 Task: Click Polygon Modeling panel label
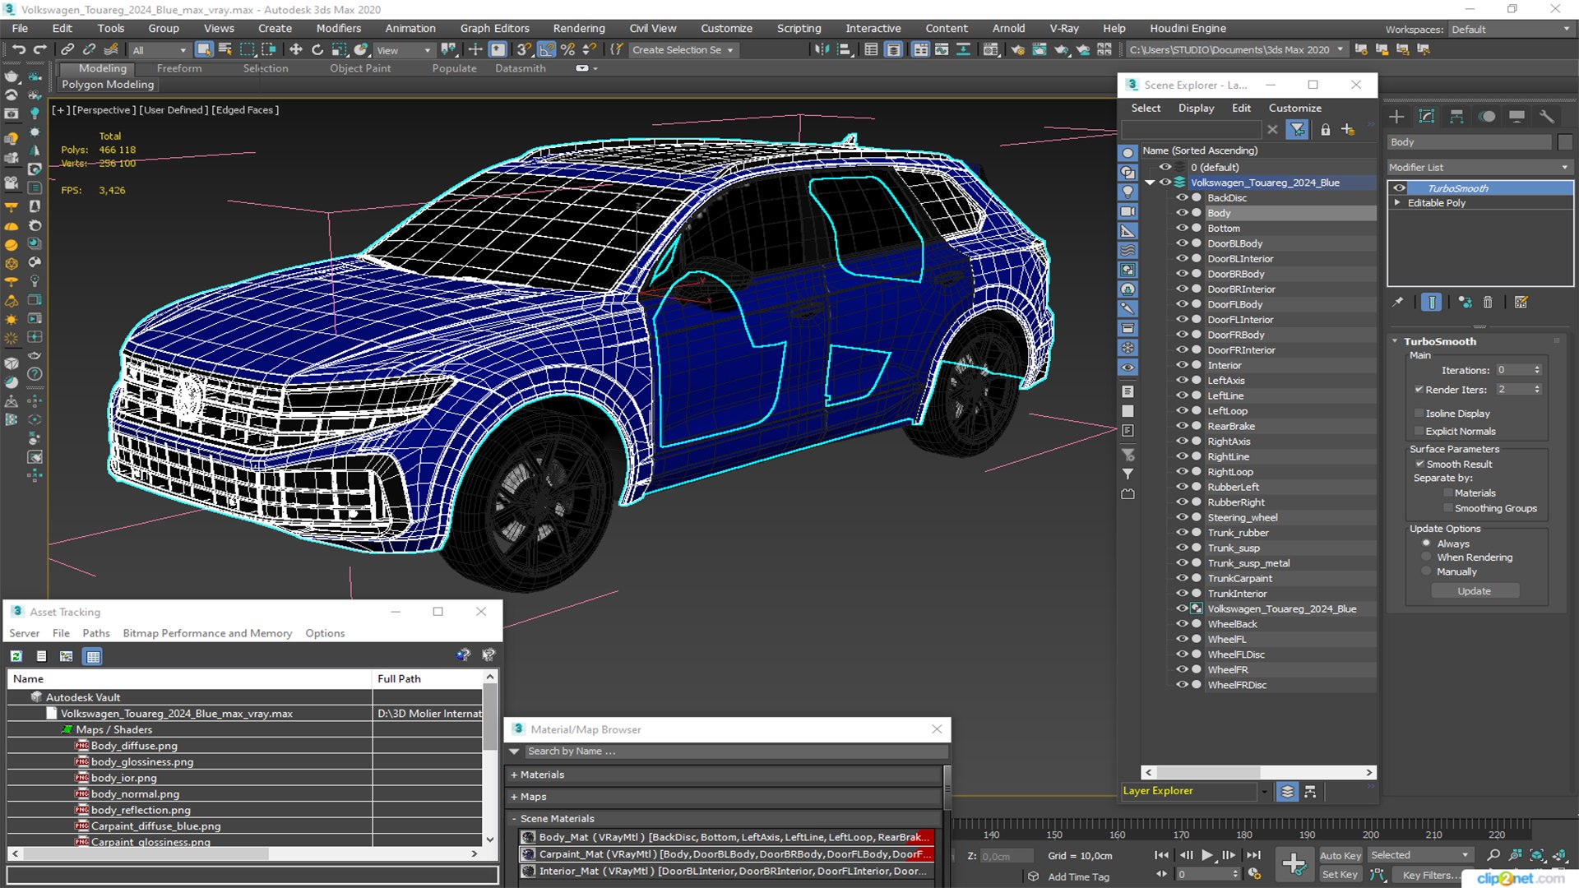coord(108,85)
